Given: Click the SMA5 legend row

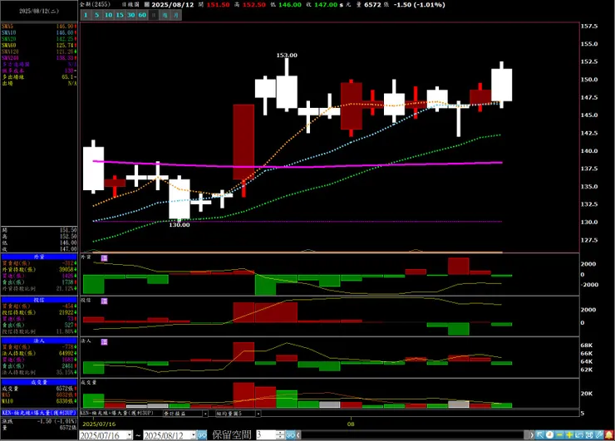Looking at the screenshot, I should pos(39,27).
